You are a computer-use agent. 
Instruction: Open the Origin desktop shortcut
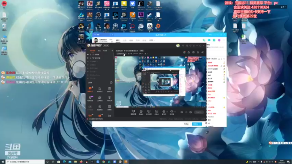point(158,27)
